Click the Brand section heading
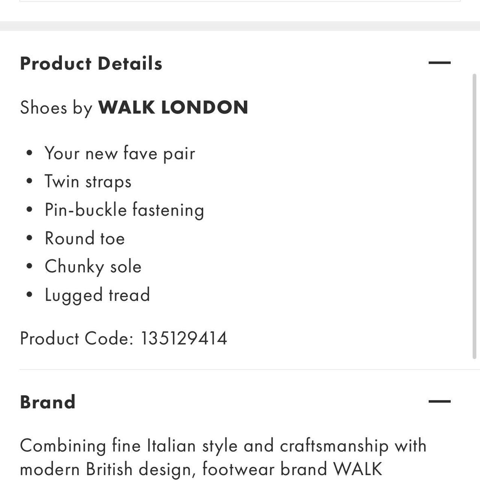Image resolution: width=480 pixels, height=480 pixels. [x=48, y=402]
